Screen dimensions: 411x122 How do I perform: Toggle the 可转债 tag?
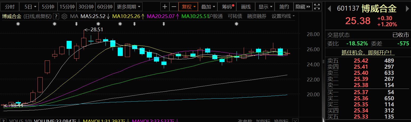pos(235,16)
